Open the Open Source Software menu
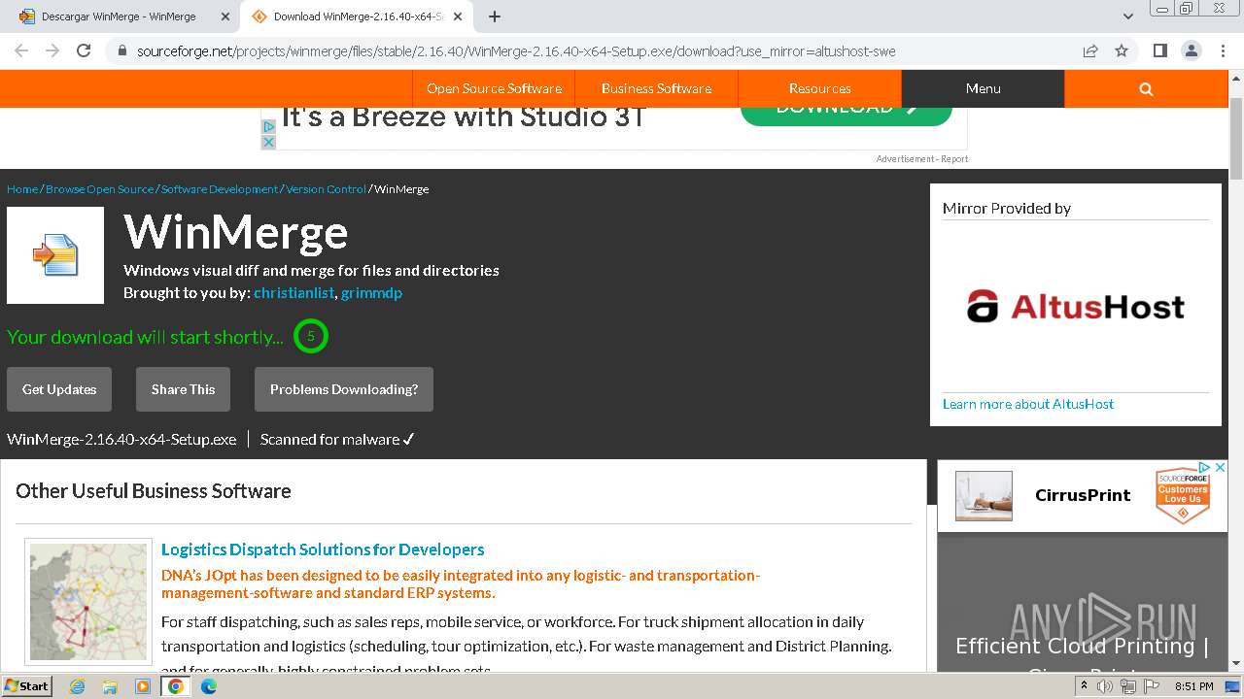The height and width of the screenshot is (699, 1244). pyautogui.click(x=494, y=88)
